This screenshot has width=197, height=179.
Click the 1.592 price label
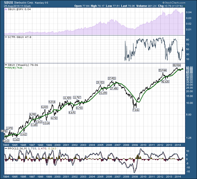coord(4,131)
